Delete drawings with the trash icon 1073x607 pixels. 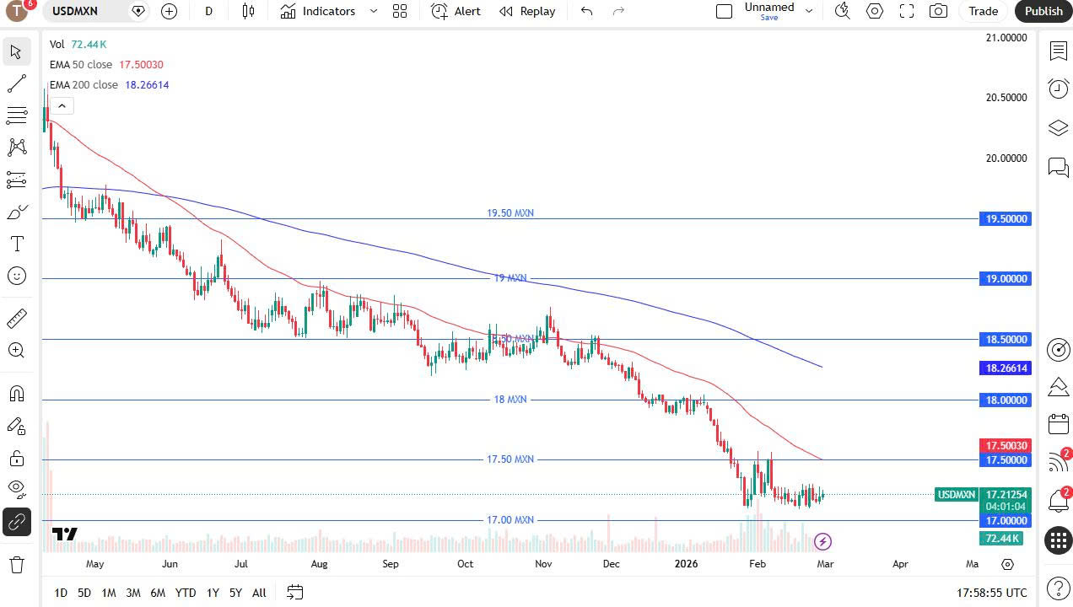(x=16, y=565)
